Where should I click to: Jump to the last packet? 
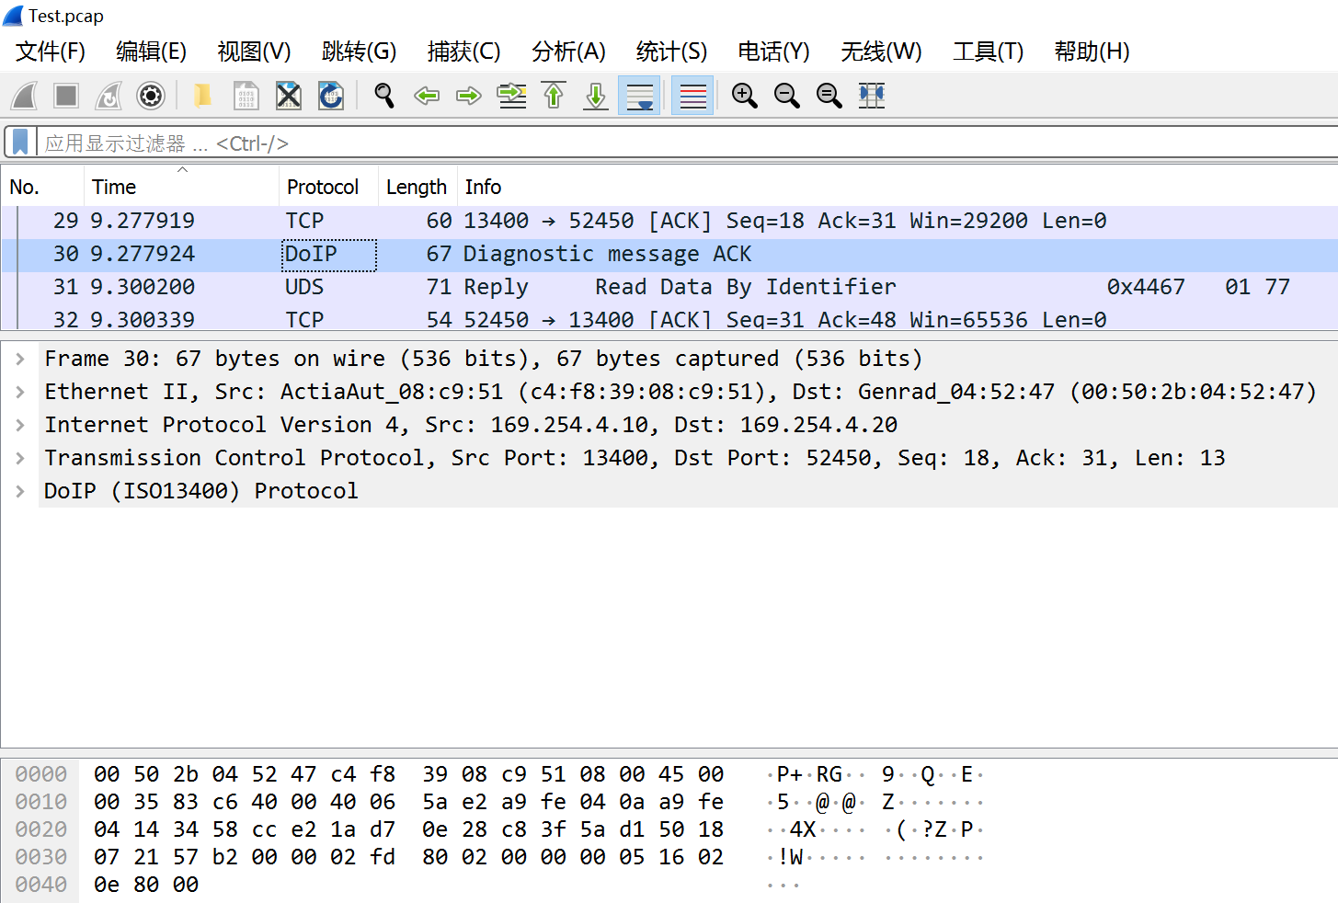[595, 95]
